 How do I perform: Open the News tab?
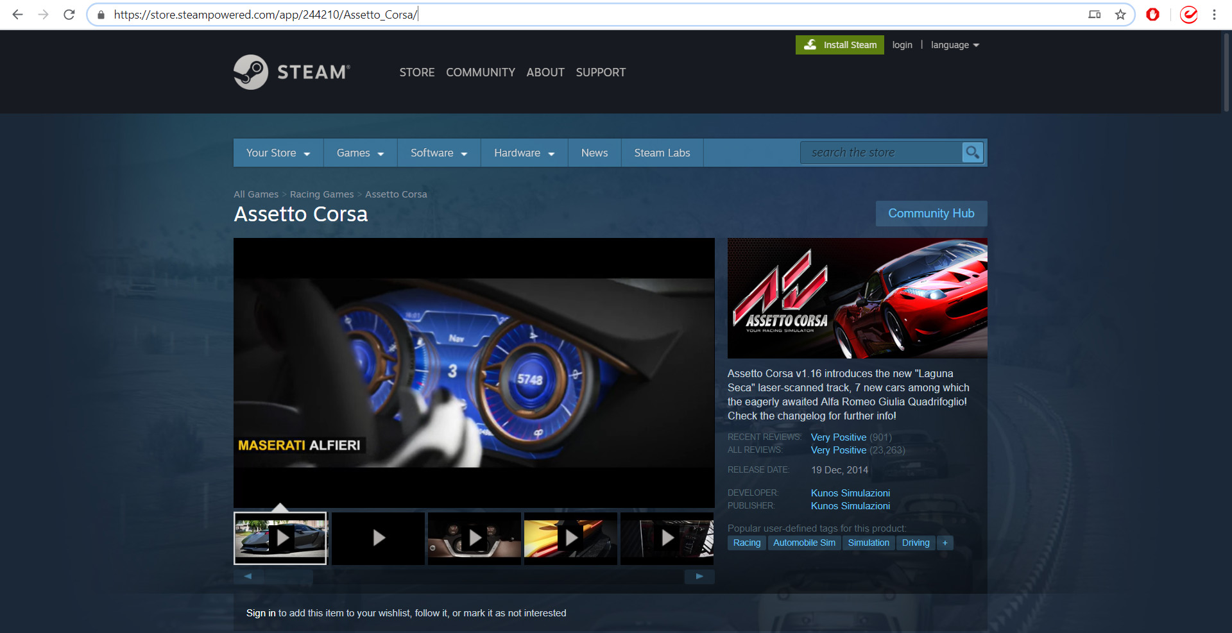coord(595,153)
